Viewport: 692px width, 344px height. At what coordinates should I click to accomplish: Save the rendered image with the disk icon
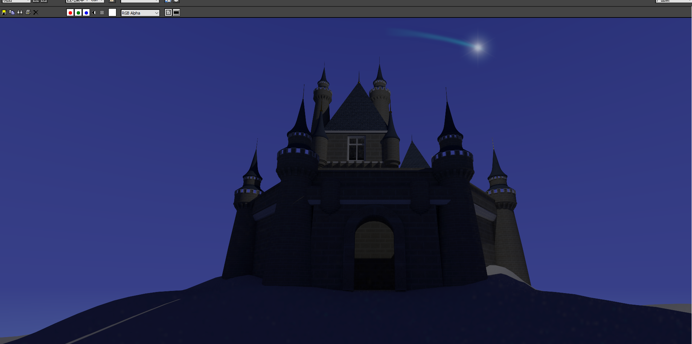click(4, 12)
